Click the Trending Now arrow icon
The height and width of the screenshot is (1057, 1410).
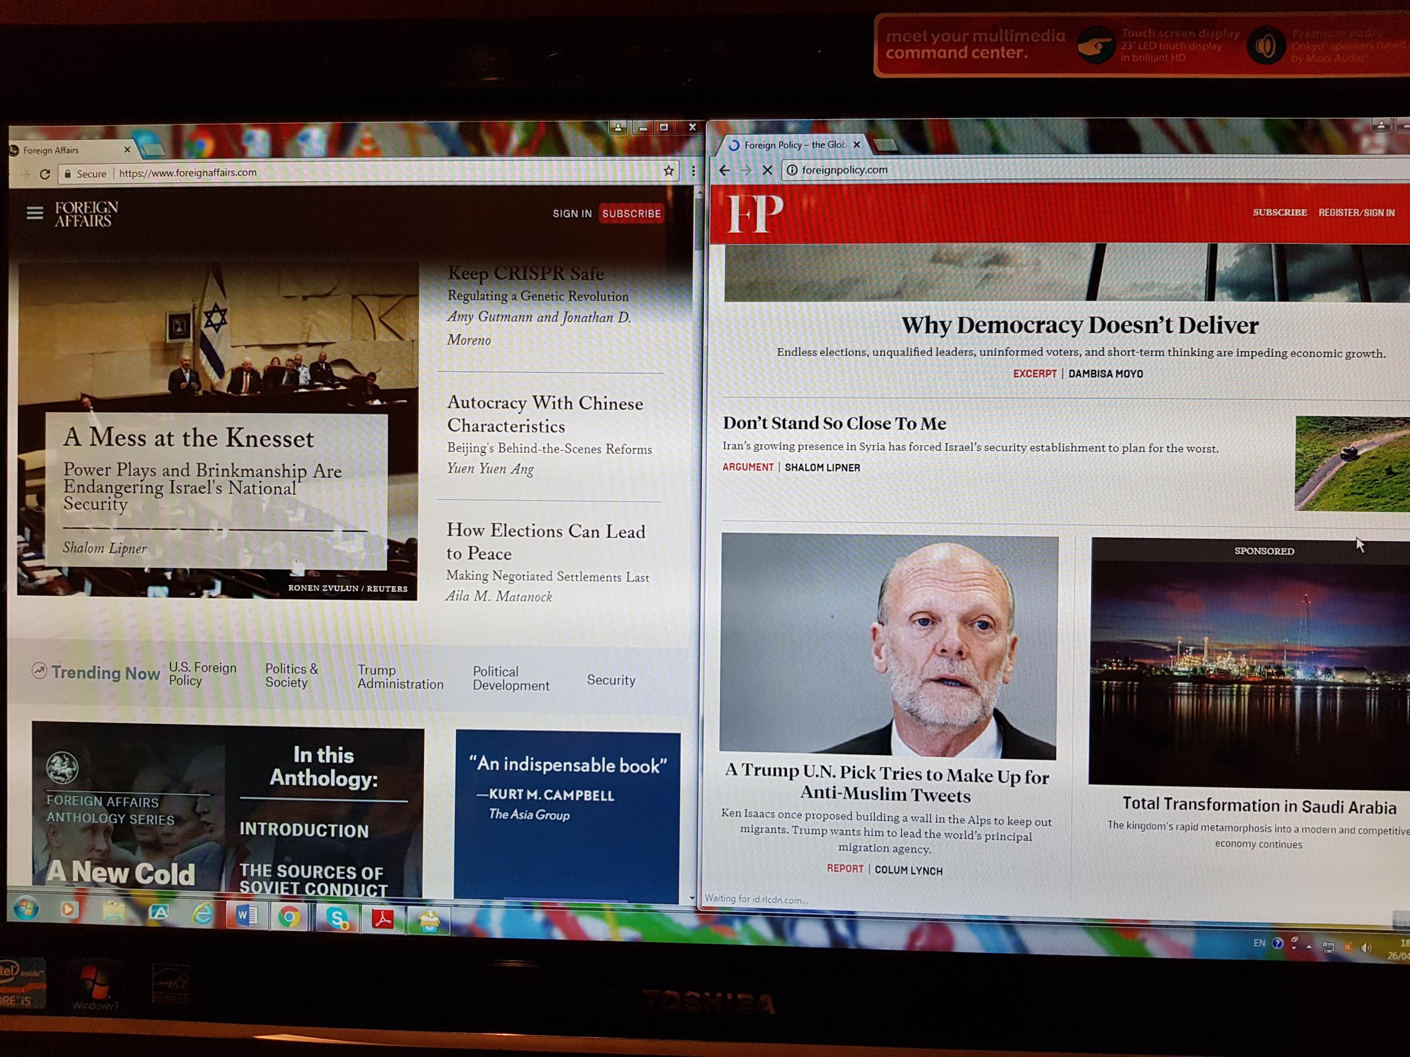pos(40,671)
